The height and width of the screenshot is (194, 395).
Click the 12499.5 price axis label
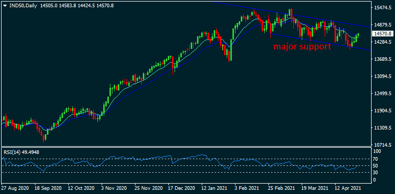coord(382,94)
